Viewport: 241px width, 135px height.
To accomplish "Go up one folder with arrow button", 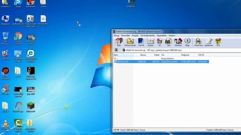I will (x=116, y=50).
